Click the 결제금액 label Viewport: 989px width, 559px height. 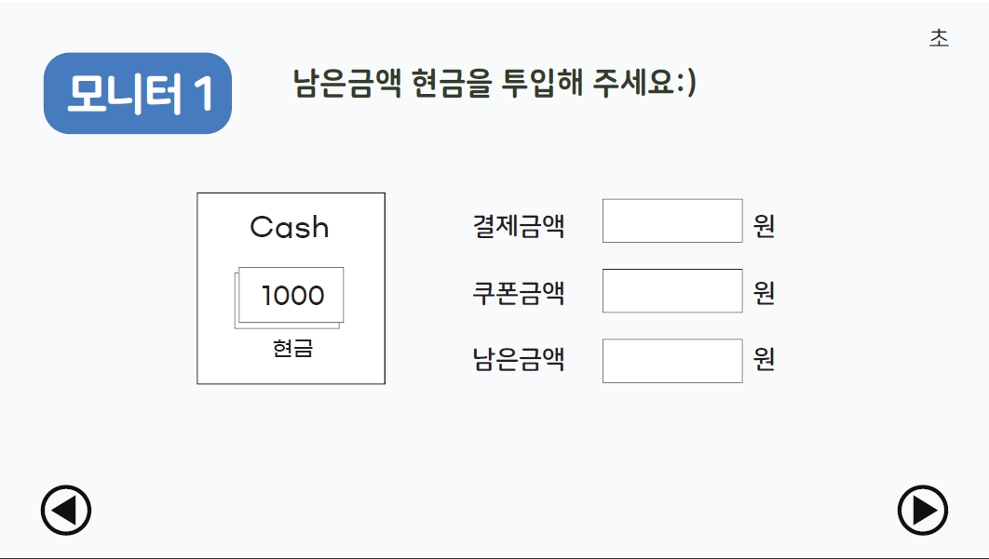tap(519, 225)
